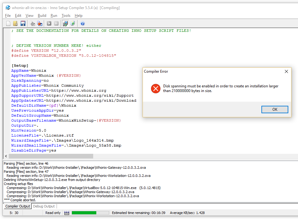The height and width of the screenshot is (219, 298).
Task: Click the AppSupportURL line
Action: 73,95
